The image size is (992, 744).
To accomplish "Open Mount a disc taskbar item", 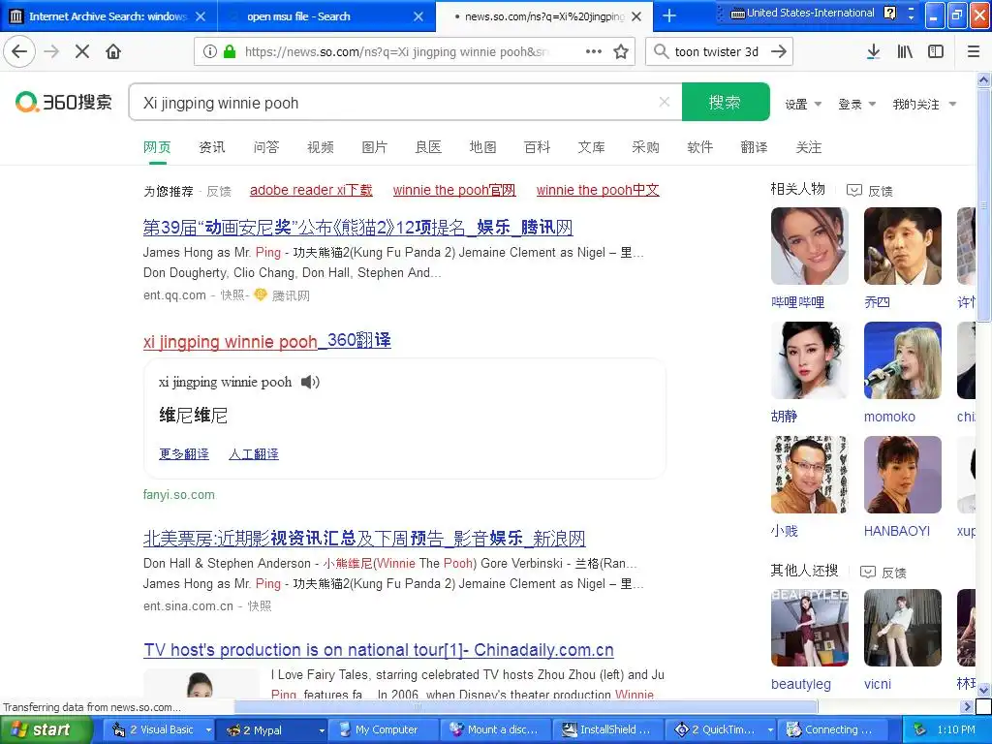I will click(496, 729).
